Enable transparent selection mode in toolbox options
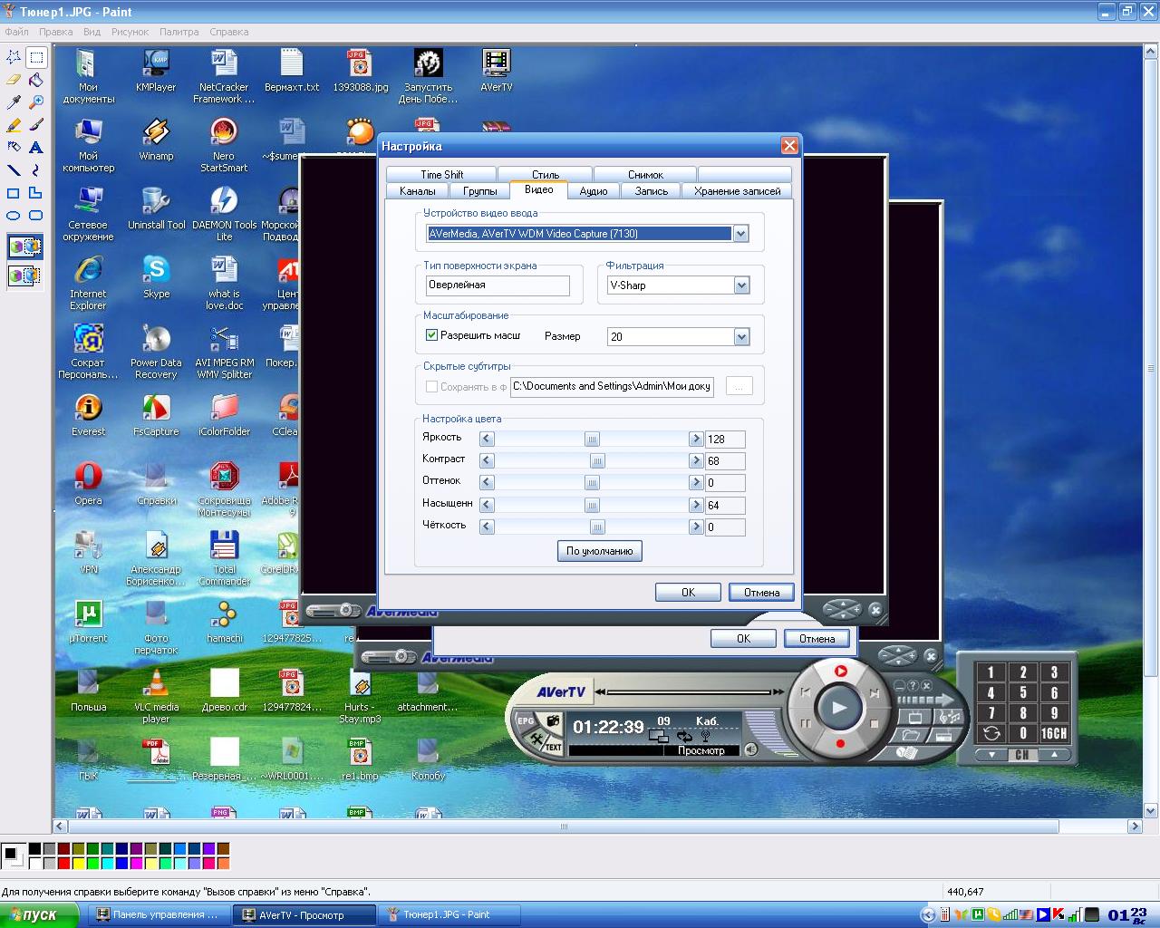Screen dimensions: 1160x928 coord(24,275)
